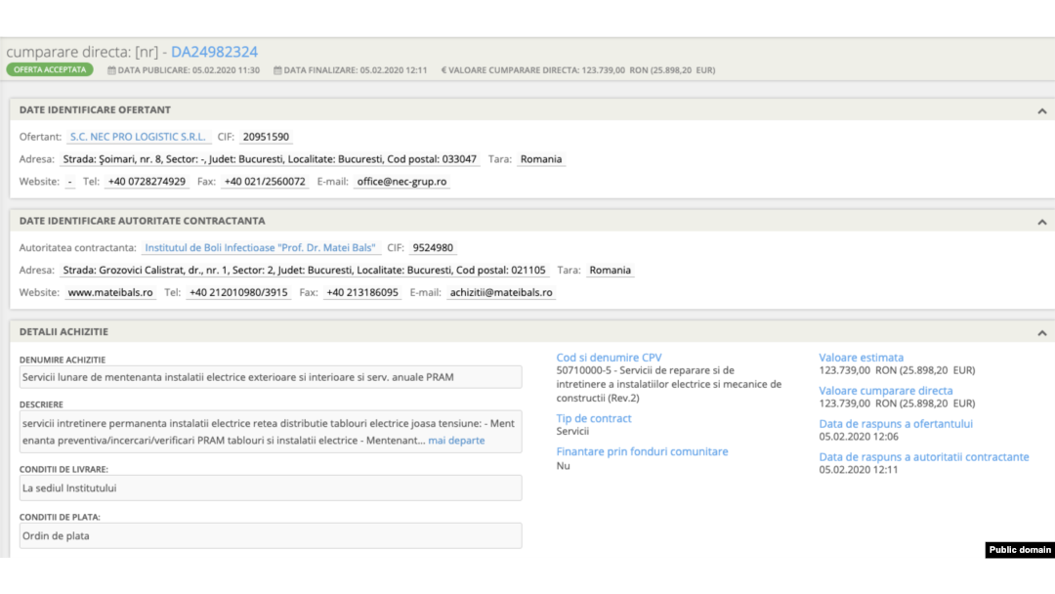Click the DETALII ACHIZITIE header title

(x=63, y=331)
